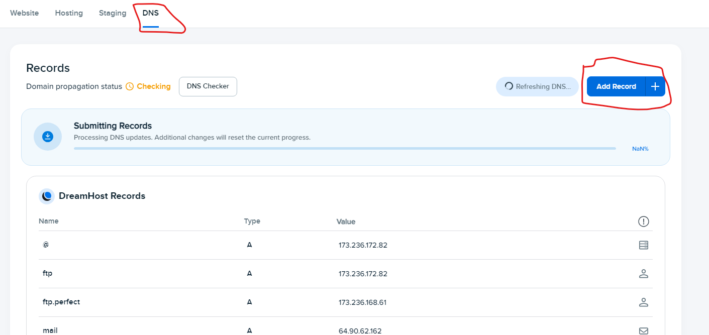Click the person icon for ftp.perfect record

point(644,302)
